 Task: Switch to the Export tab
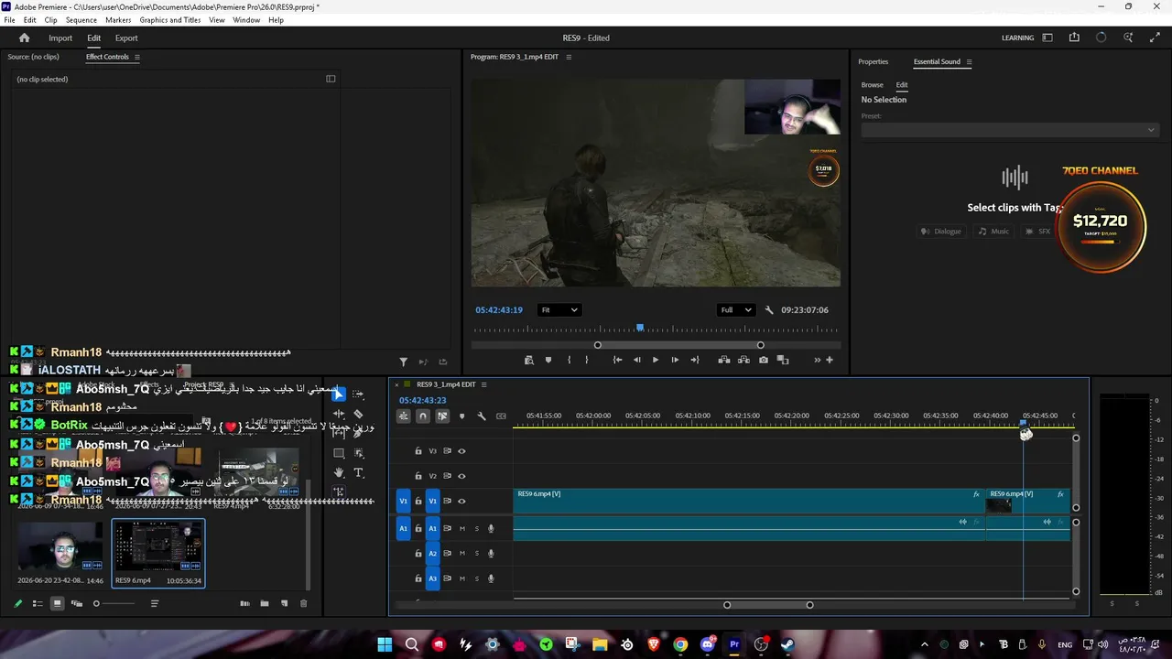[126, 38]
